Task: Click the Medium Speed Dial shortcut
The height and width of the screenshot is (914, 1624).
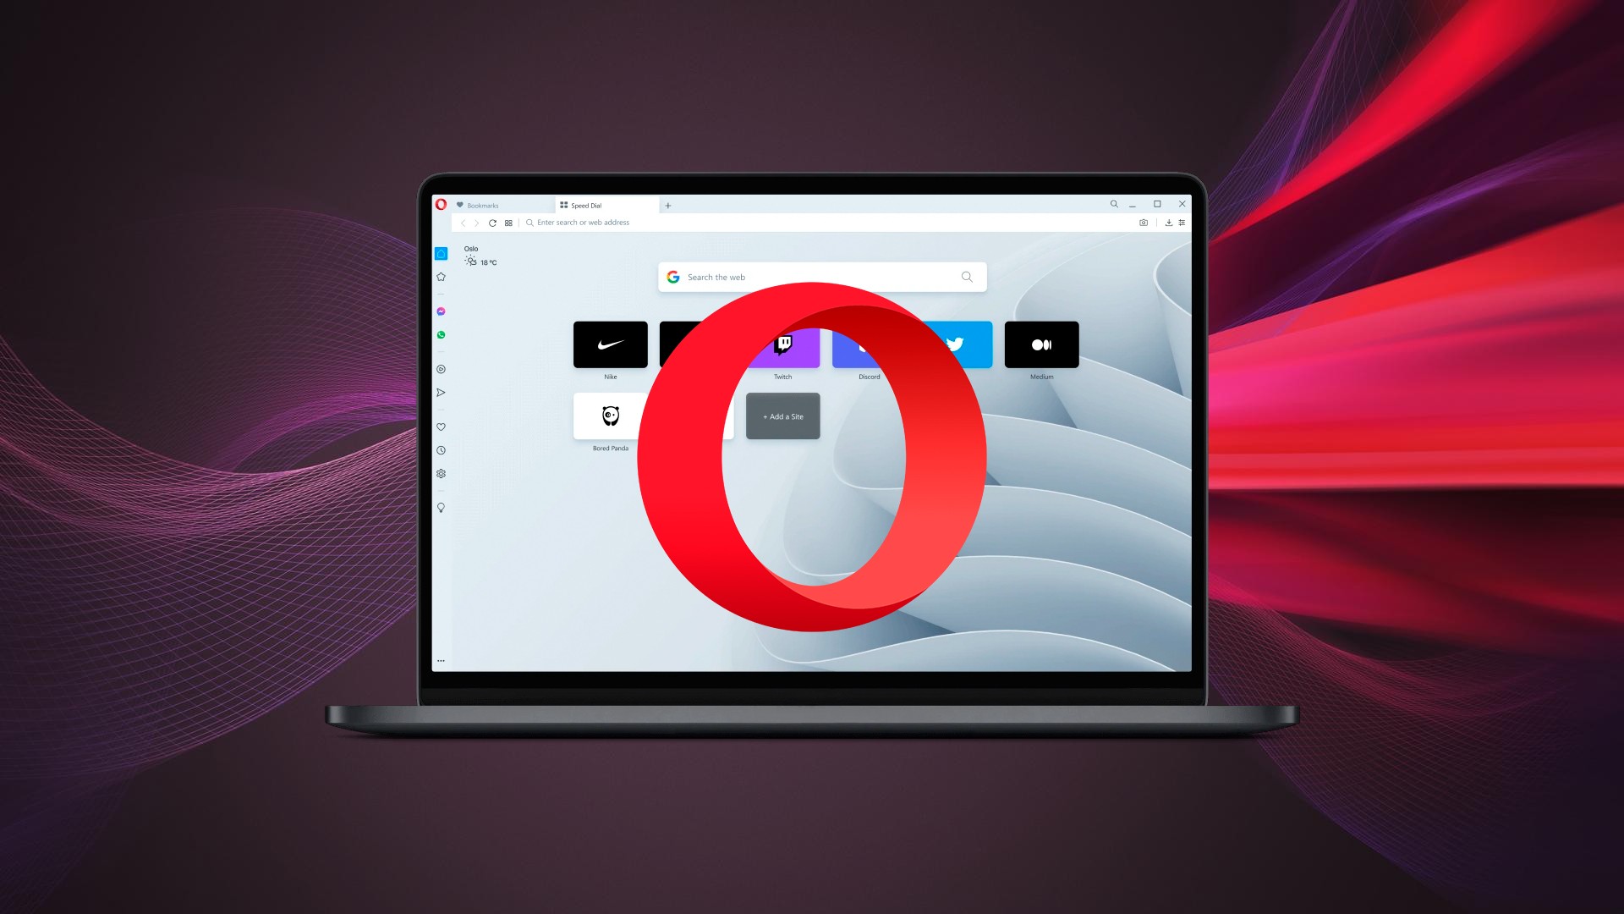Action: tap(1040, 344)
